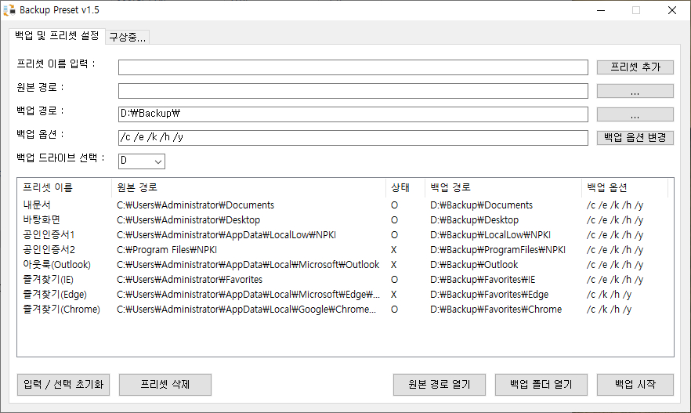691x413 pixels.
Task: Browse for 백업 경로 with its ... button
Action: (635, 114)
